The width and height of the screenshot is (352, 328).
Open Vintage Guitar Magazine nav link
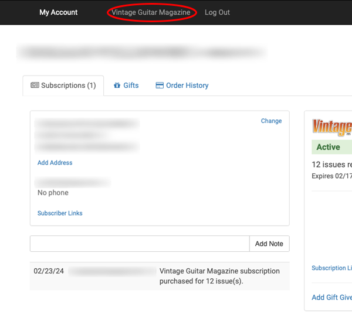151,12
